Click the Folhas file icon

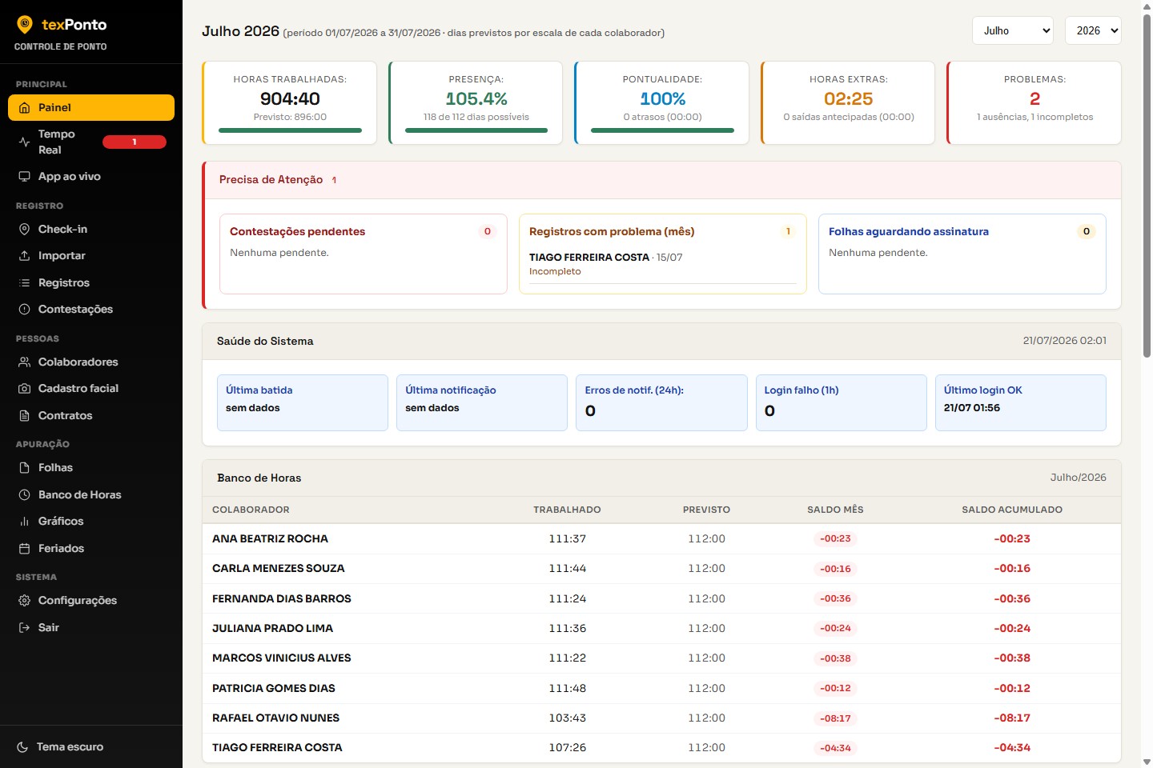[x=24, y=468]
